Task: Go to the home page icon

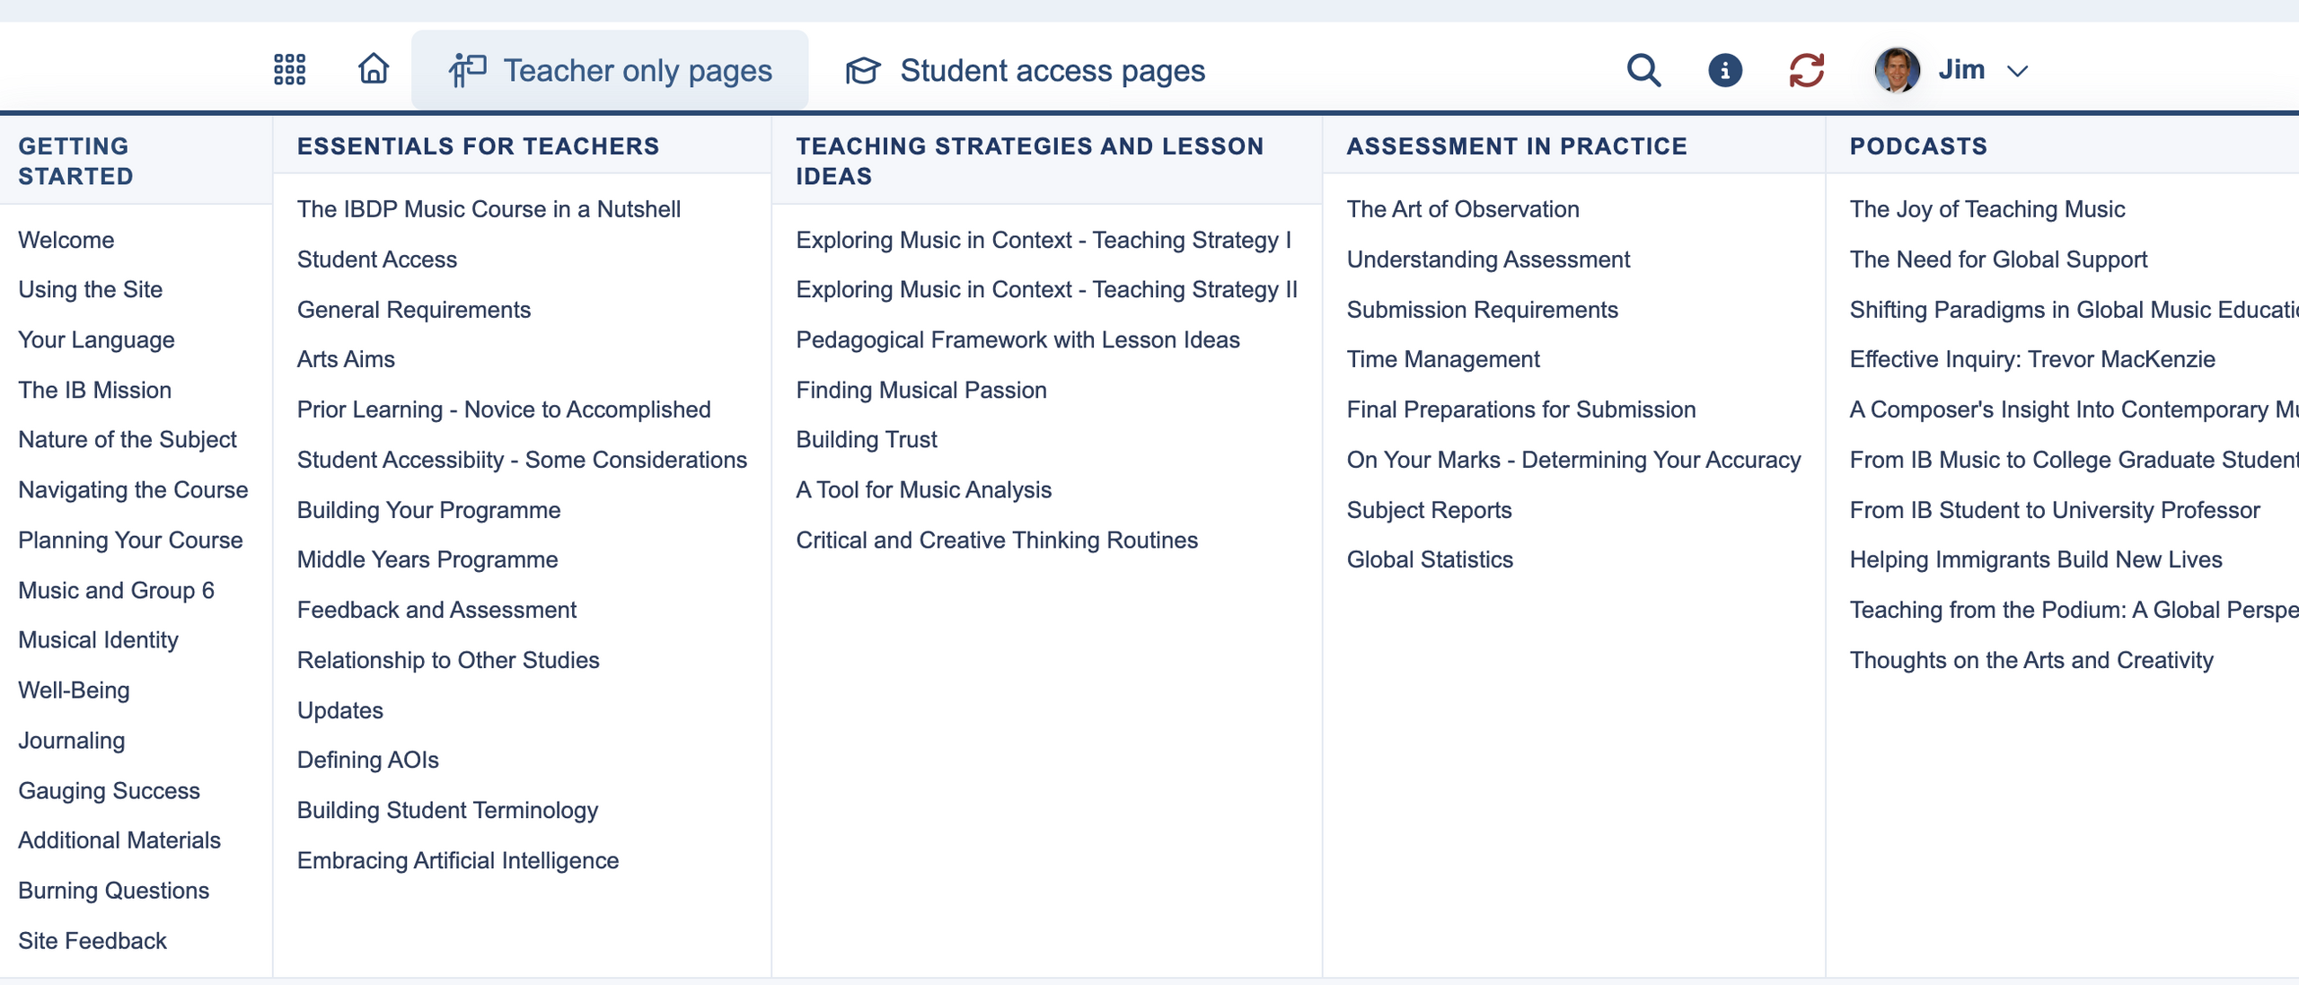Action: [374, 68]
